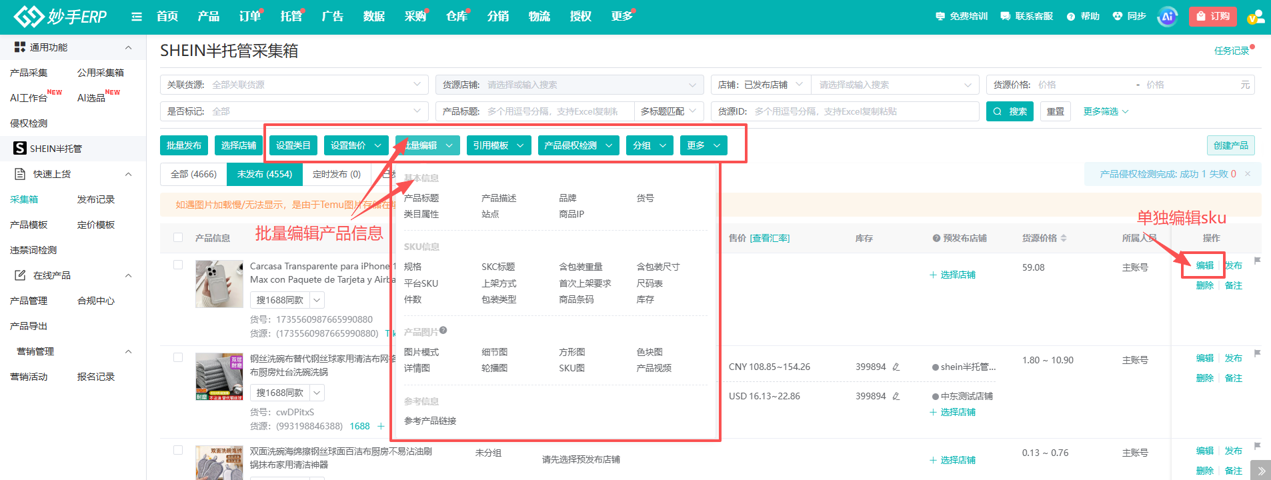Image resolution: width=1271 pixels, height=480 pixels.
Task: Select all products with the header checkbox
Action: (x=178, y=238)
